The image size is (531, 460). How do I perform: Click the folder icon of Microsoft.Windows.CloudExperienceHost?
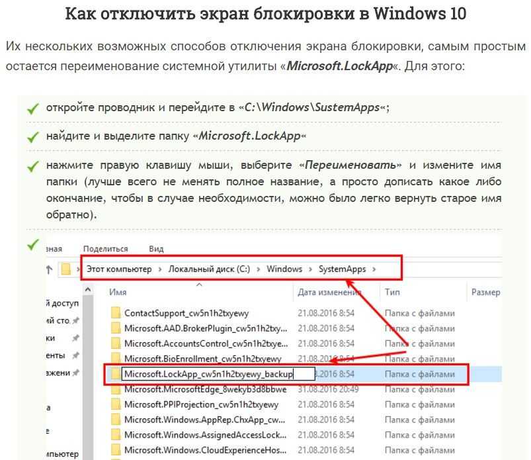[x=116, y=450]
